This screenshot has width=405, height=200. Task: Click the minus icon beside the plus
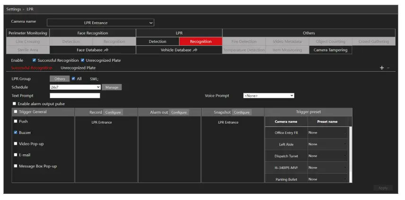[x=388, y=68]
